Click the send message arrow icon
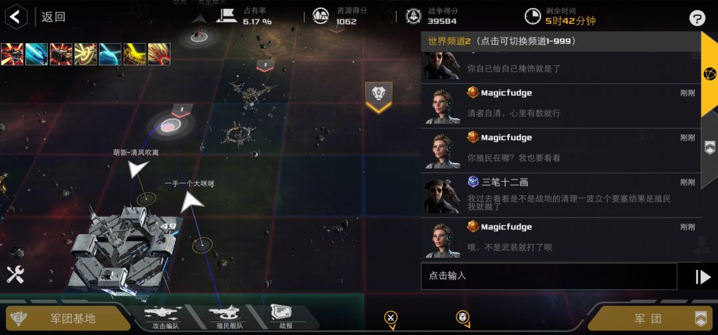The image size is (718, 335). 703,277
